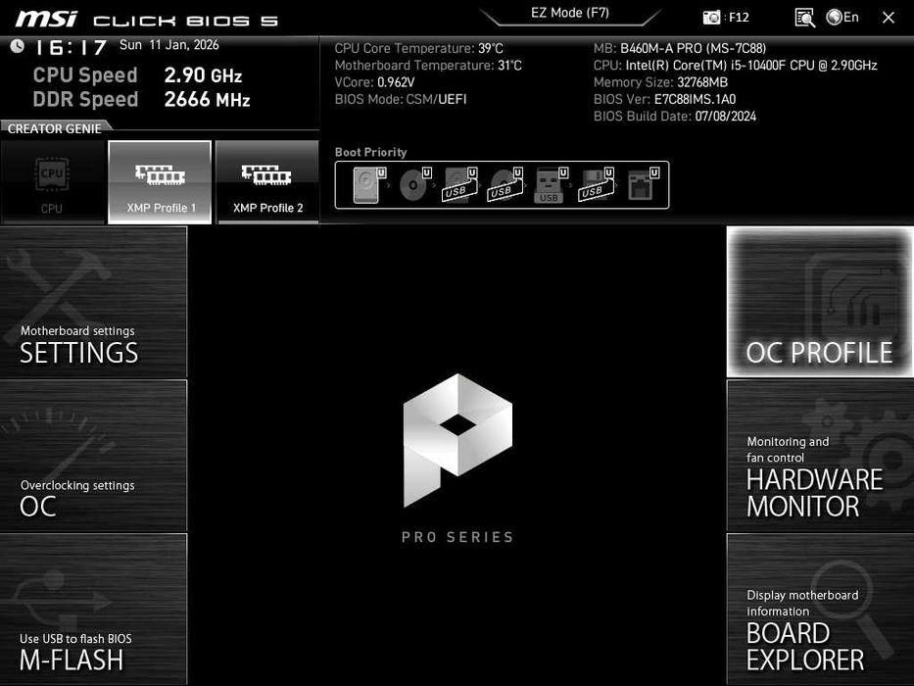Open BOARD EXPLORER motherboard information
This screenshot has height=686, width=914.
tap(820, 609)
